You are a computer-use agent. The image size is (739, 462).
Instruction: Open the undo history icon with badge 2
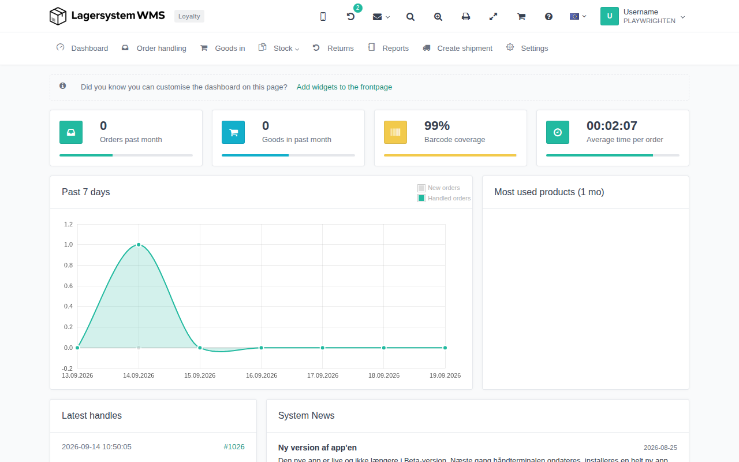point(351,17)
